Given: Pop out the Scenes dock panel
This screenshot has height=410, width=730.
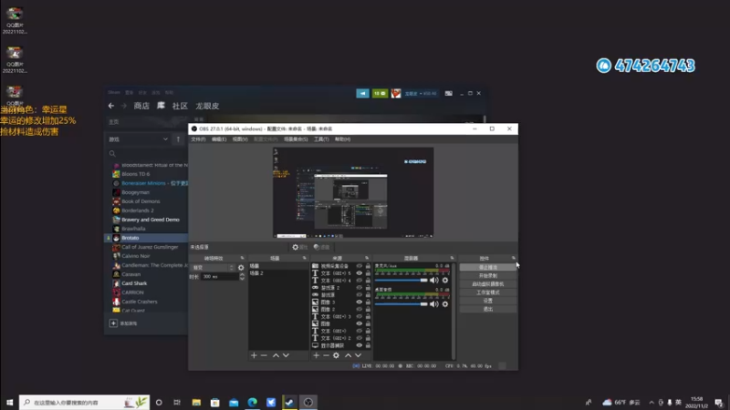Looking at the screenshot, I should [305, 258].
